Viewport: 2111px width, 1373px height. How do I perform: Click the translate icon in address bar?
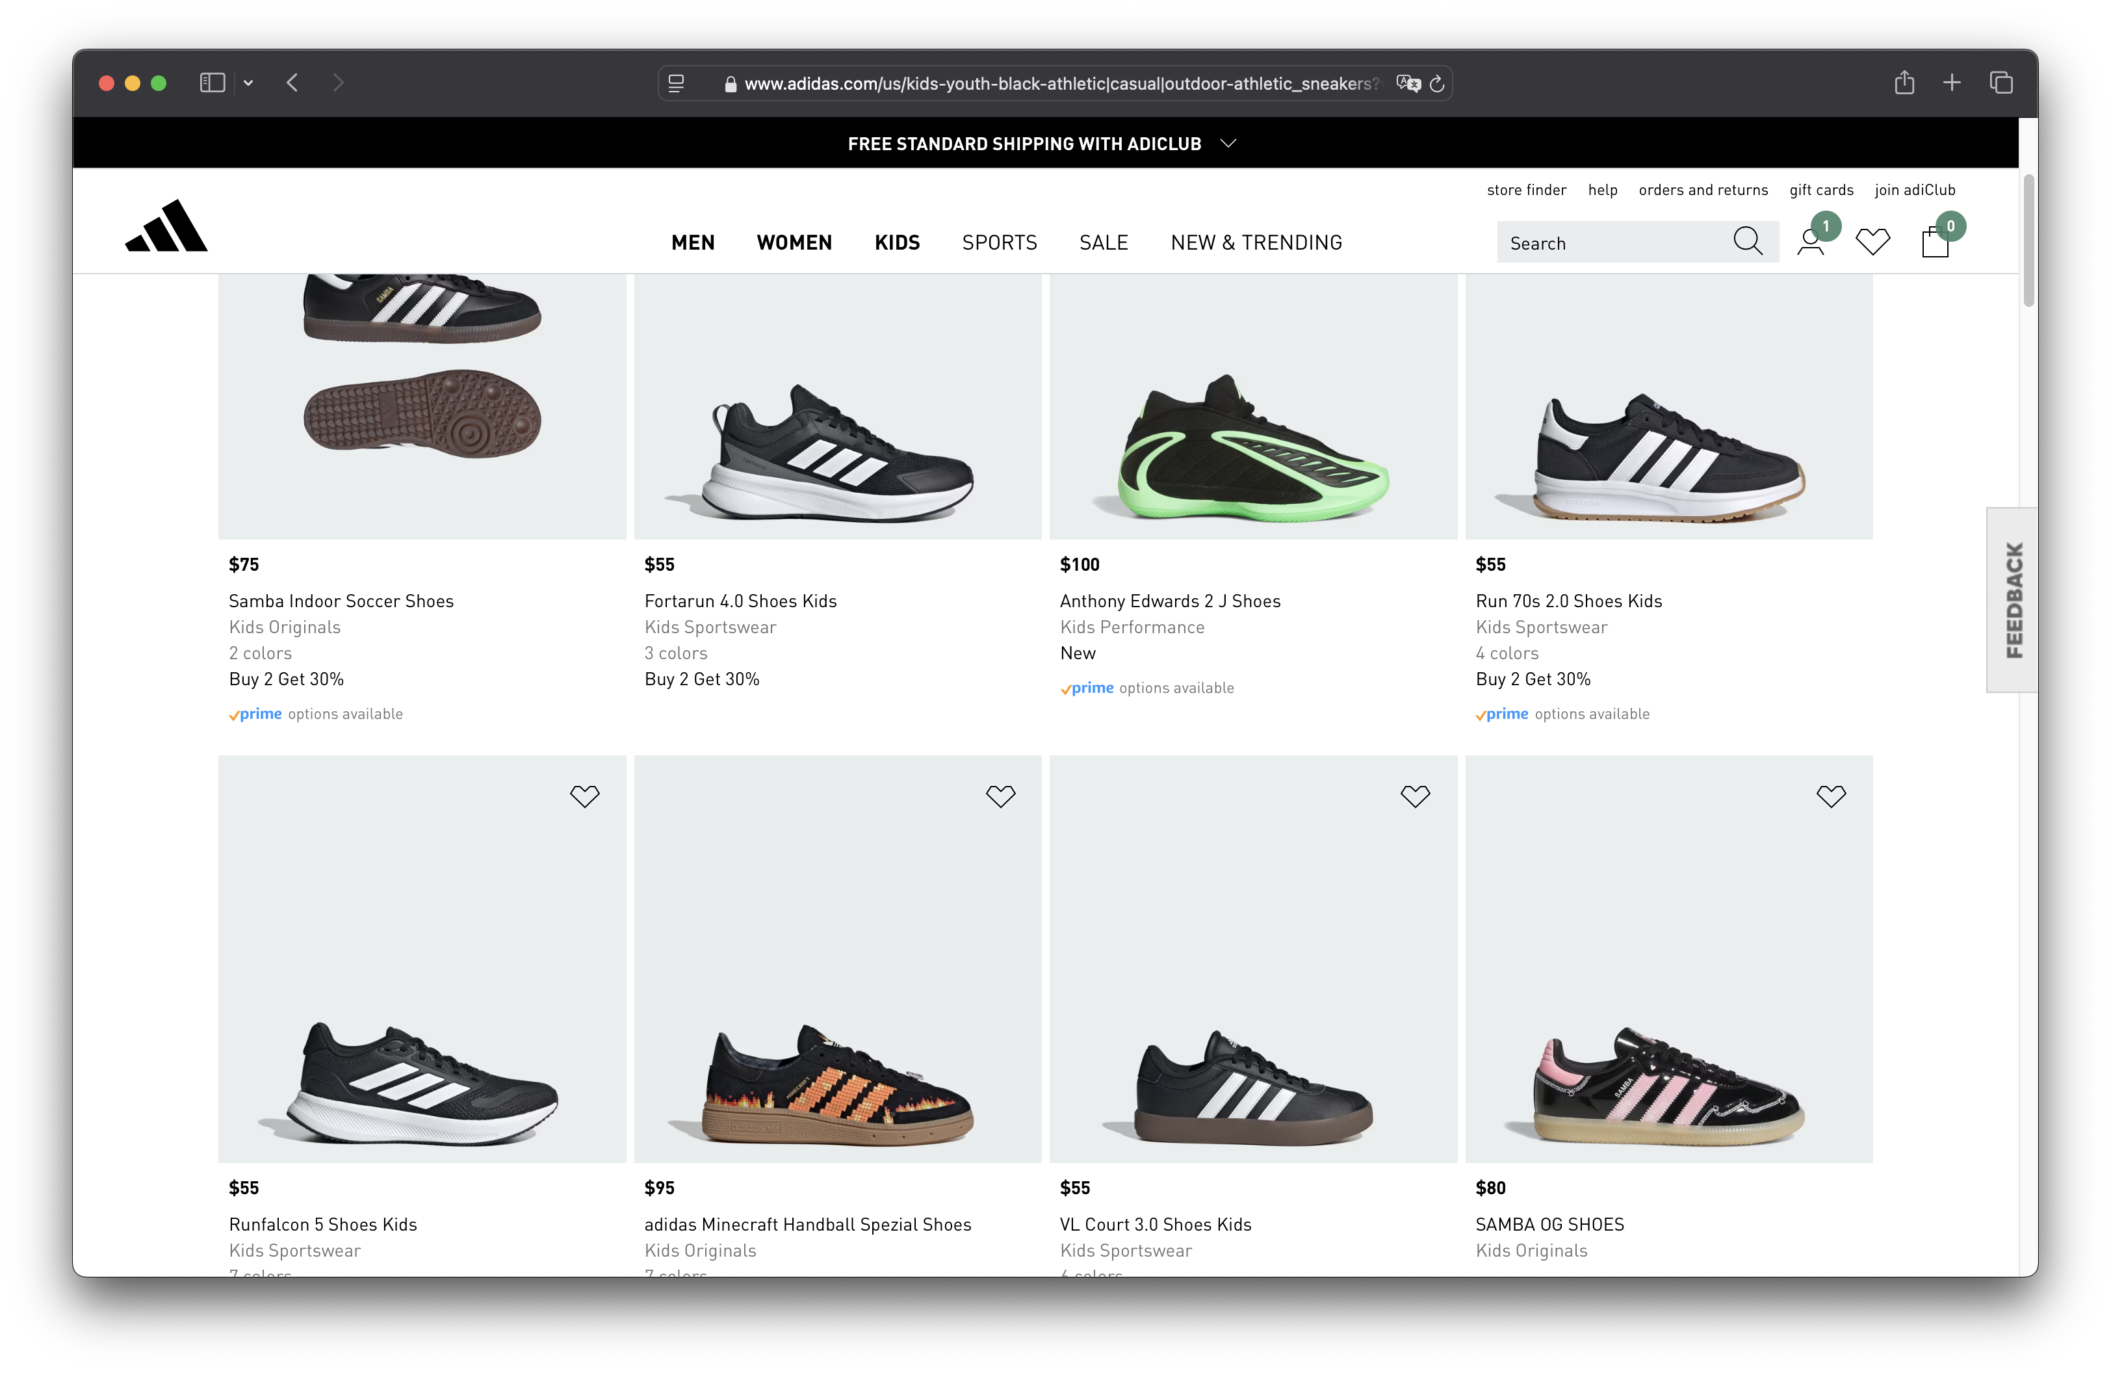[x=1408, y=83]
